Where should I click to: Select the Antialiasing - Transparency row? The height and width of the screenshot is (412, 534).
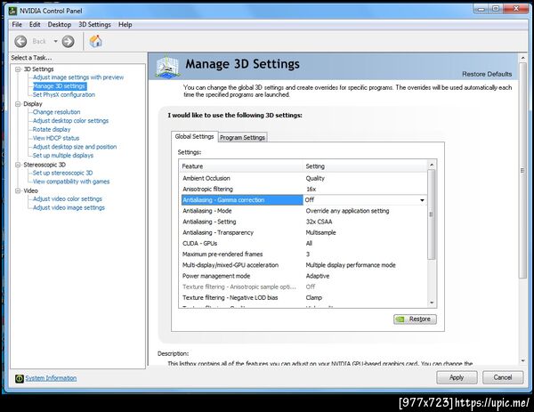[303, 233]
